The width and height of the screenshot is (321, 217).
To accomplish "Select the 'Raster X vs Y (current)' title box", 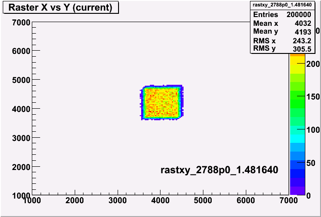I will (61, 7).
